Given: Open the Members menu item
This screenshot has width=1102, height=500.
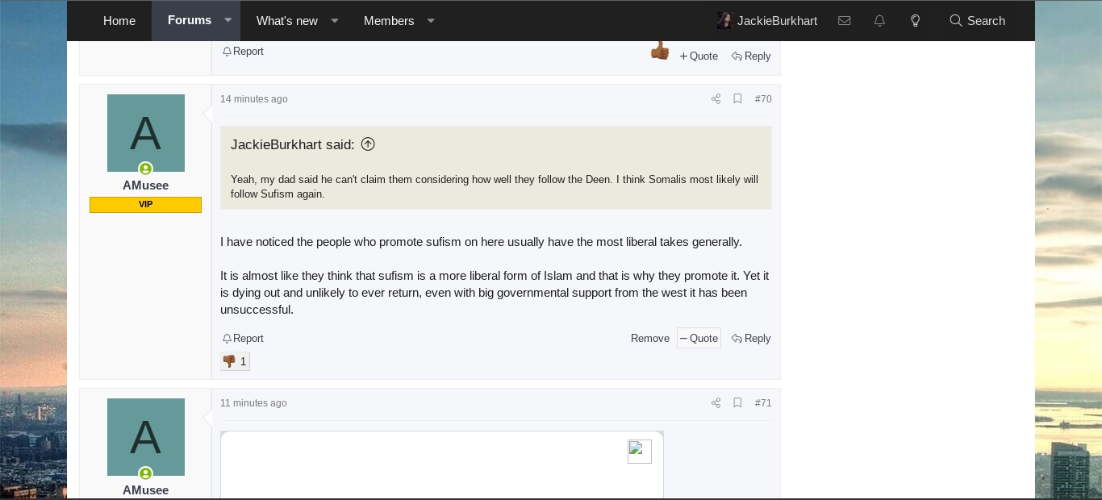Looking at the screenshot, I should pos(389,21).
